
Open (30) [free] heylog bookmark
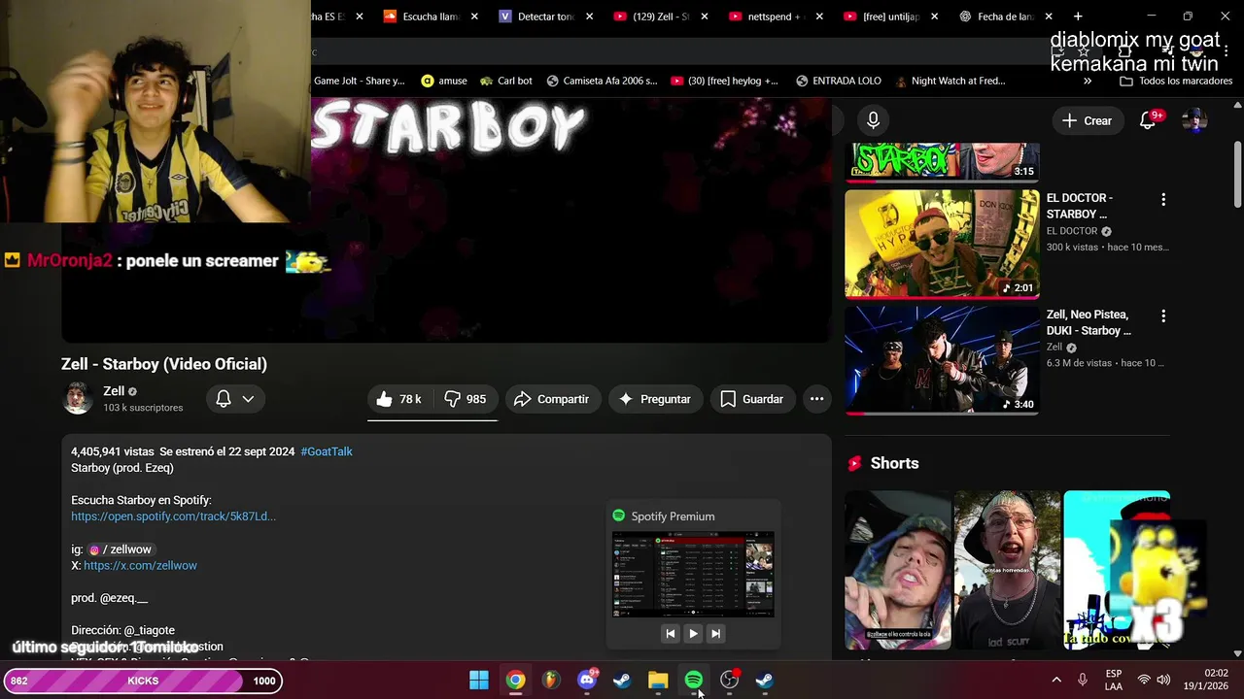coord(724,82)
